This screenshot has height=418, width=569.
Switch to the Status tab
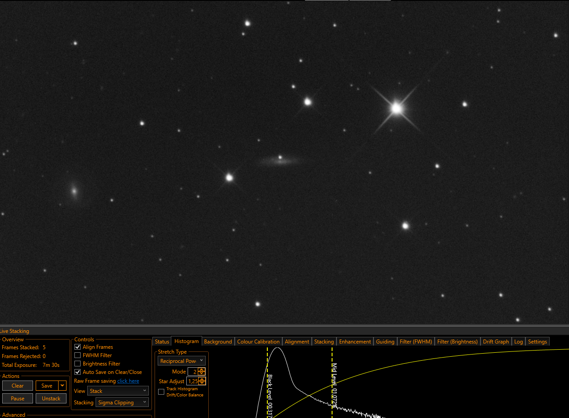(x=162, y=342)
